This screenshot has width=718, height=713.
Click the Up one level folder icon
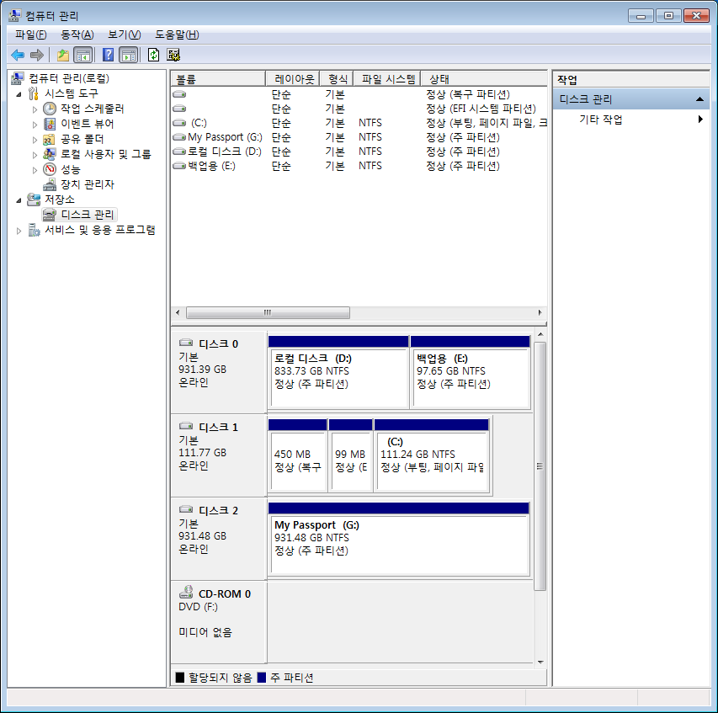pyautogui.click(x=63, y=56)
